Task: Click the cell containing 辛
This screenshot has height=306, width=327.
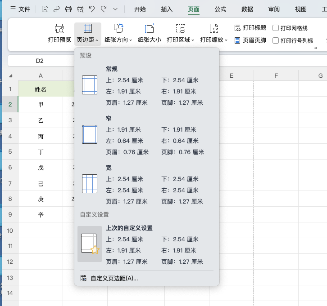Action: 41,214
